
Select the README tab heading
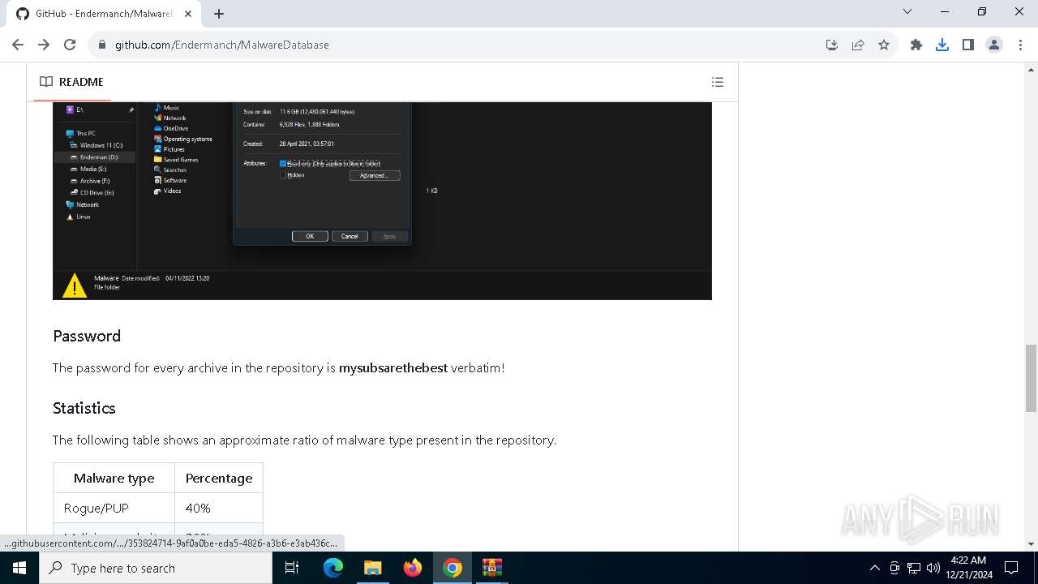pyautogui.click(x=71, y=82)
